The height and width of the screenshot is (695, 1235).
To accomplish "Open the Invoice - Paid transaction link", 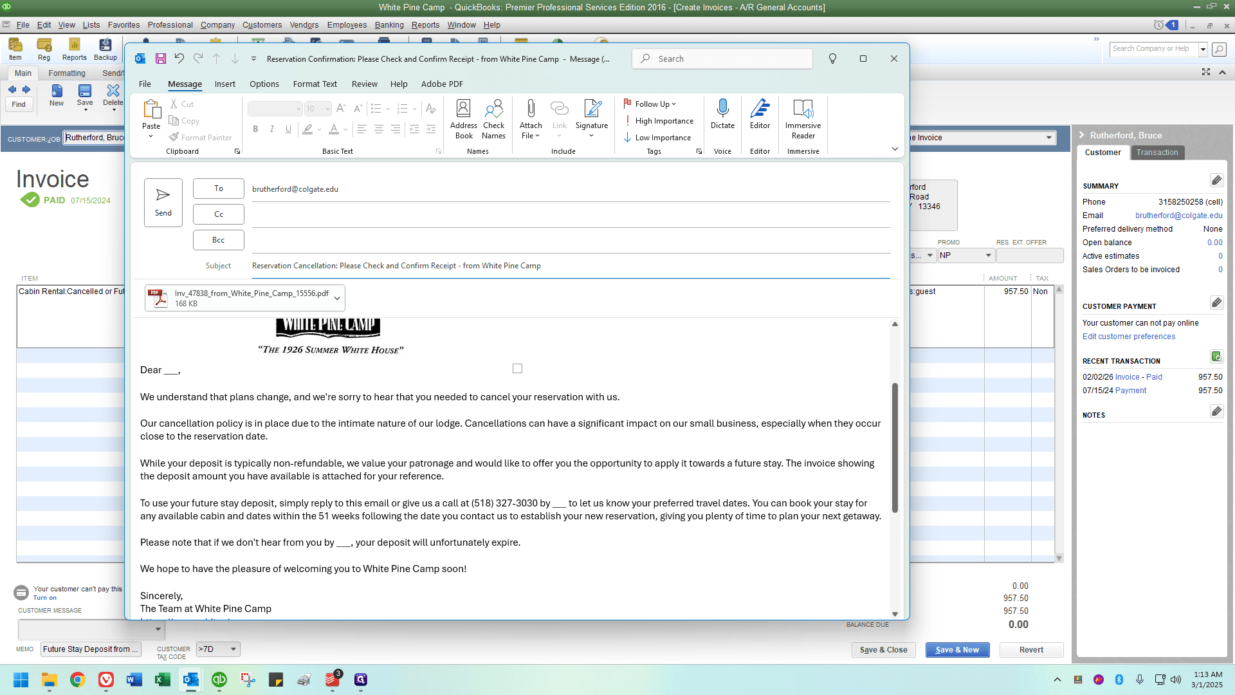I will click(1139, 377).
